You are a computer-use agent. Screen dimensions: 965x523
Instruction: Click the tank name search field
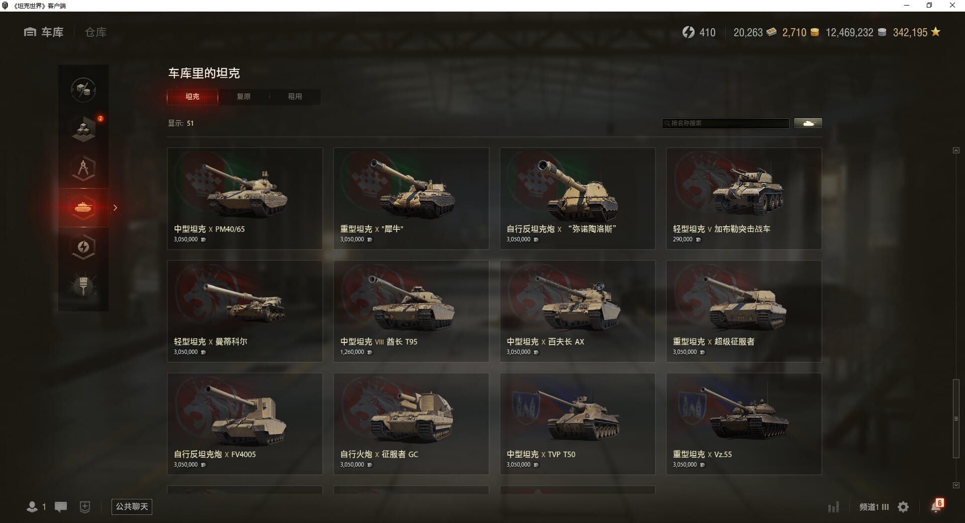[726, 123]
